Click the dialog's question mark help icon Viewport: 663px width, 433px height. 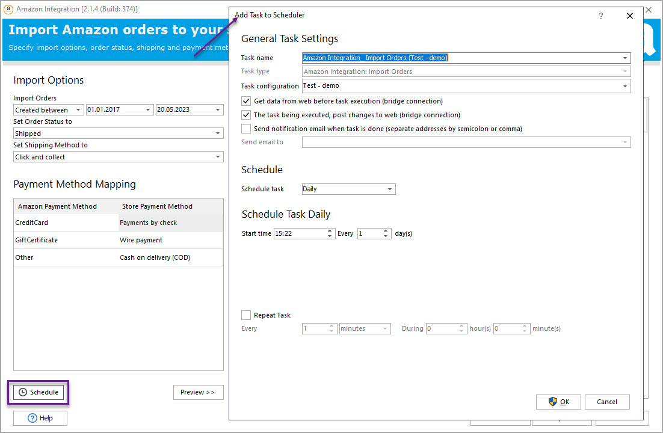[600, 16]
